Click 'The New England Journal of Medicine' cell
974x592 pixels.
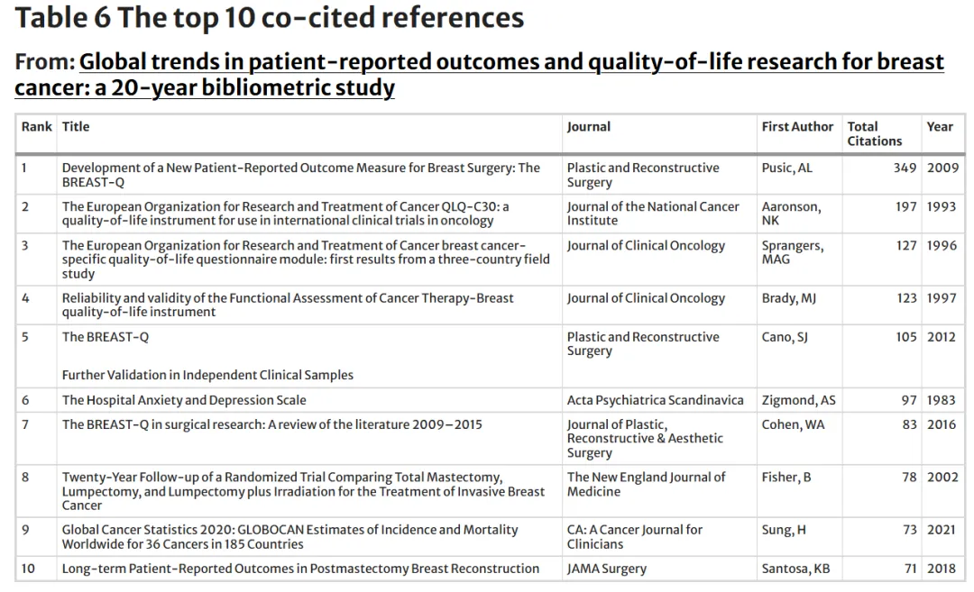pos(646,484)
